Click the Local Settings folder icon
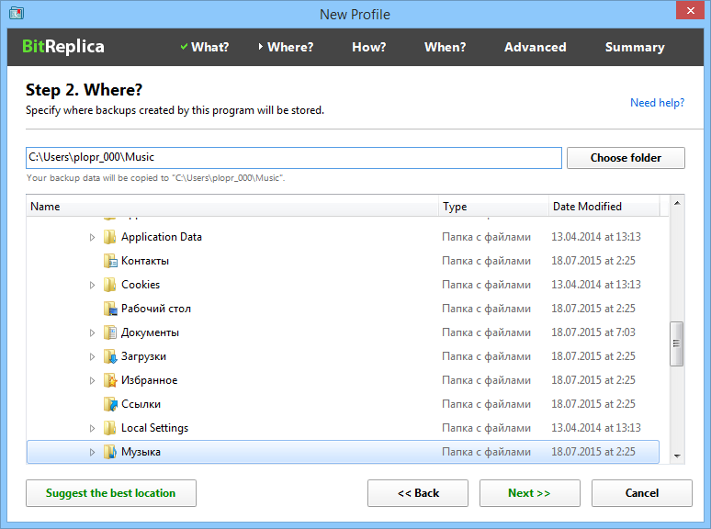This screenshot has width=711, height=529. (x=109, y=428)
